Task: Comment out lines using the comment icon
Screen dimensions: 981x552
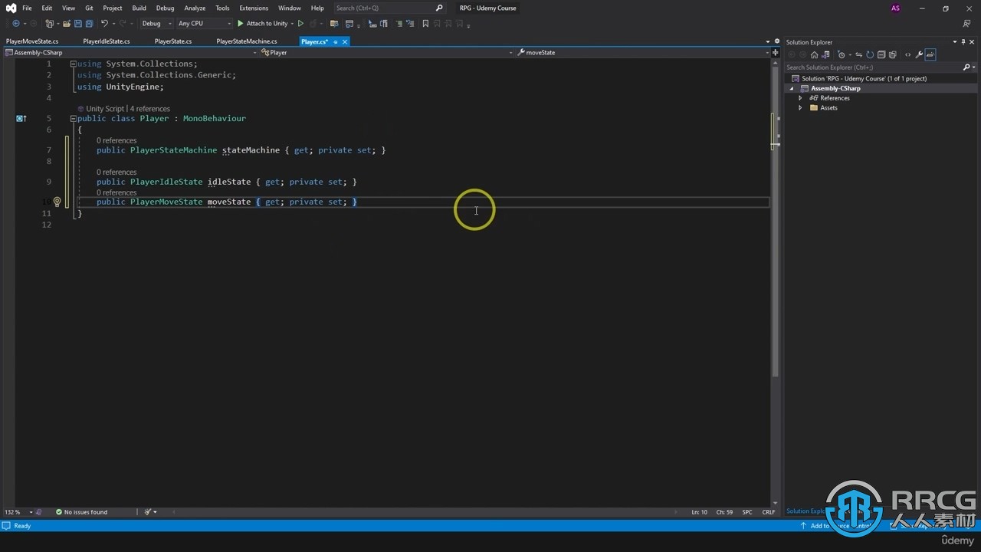Action: pyautogui.click(x=399, y=23)
